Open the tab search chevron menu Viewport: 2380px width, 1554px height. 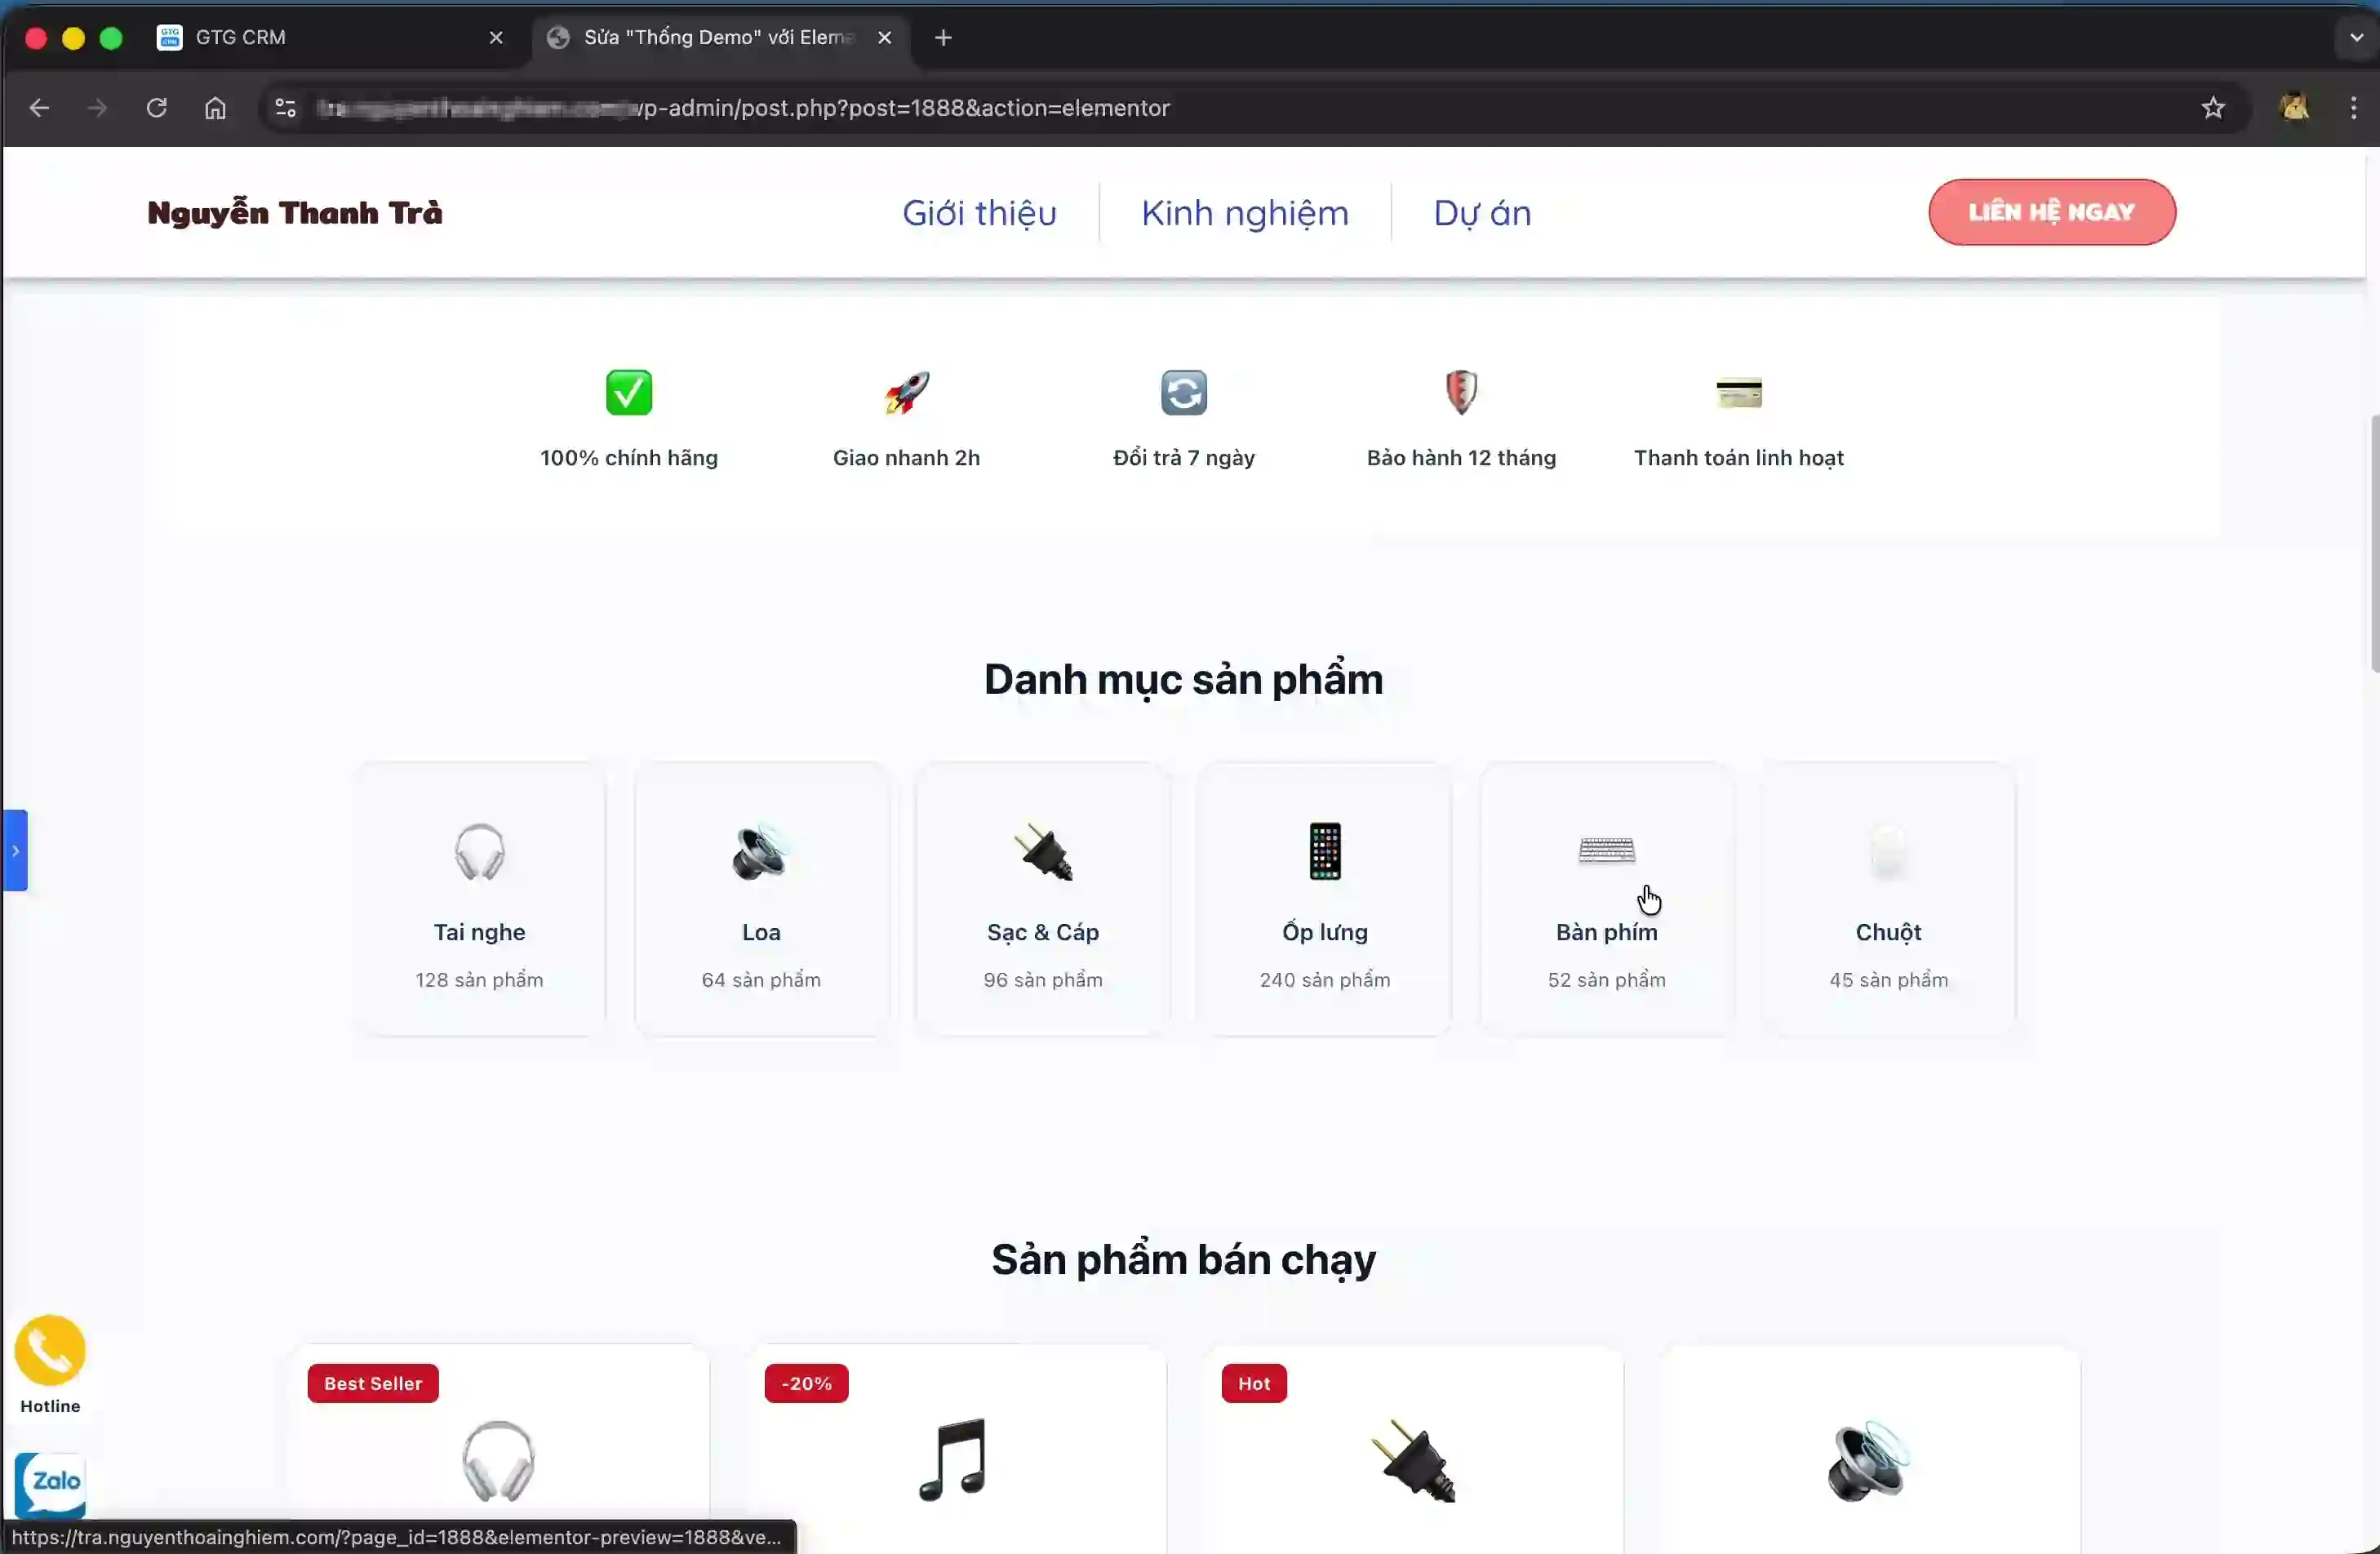(2354, 37)
